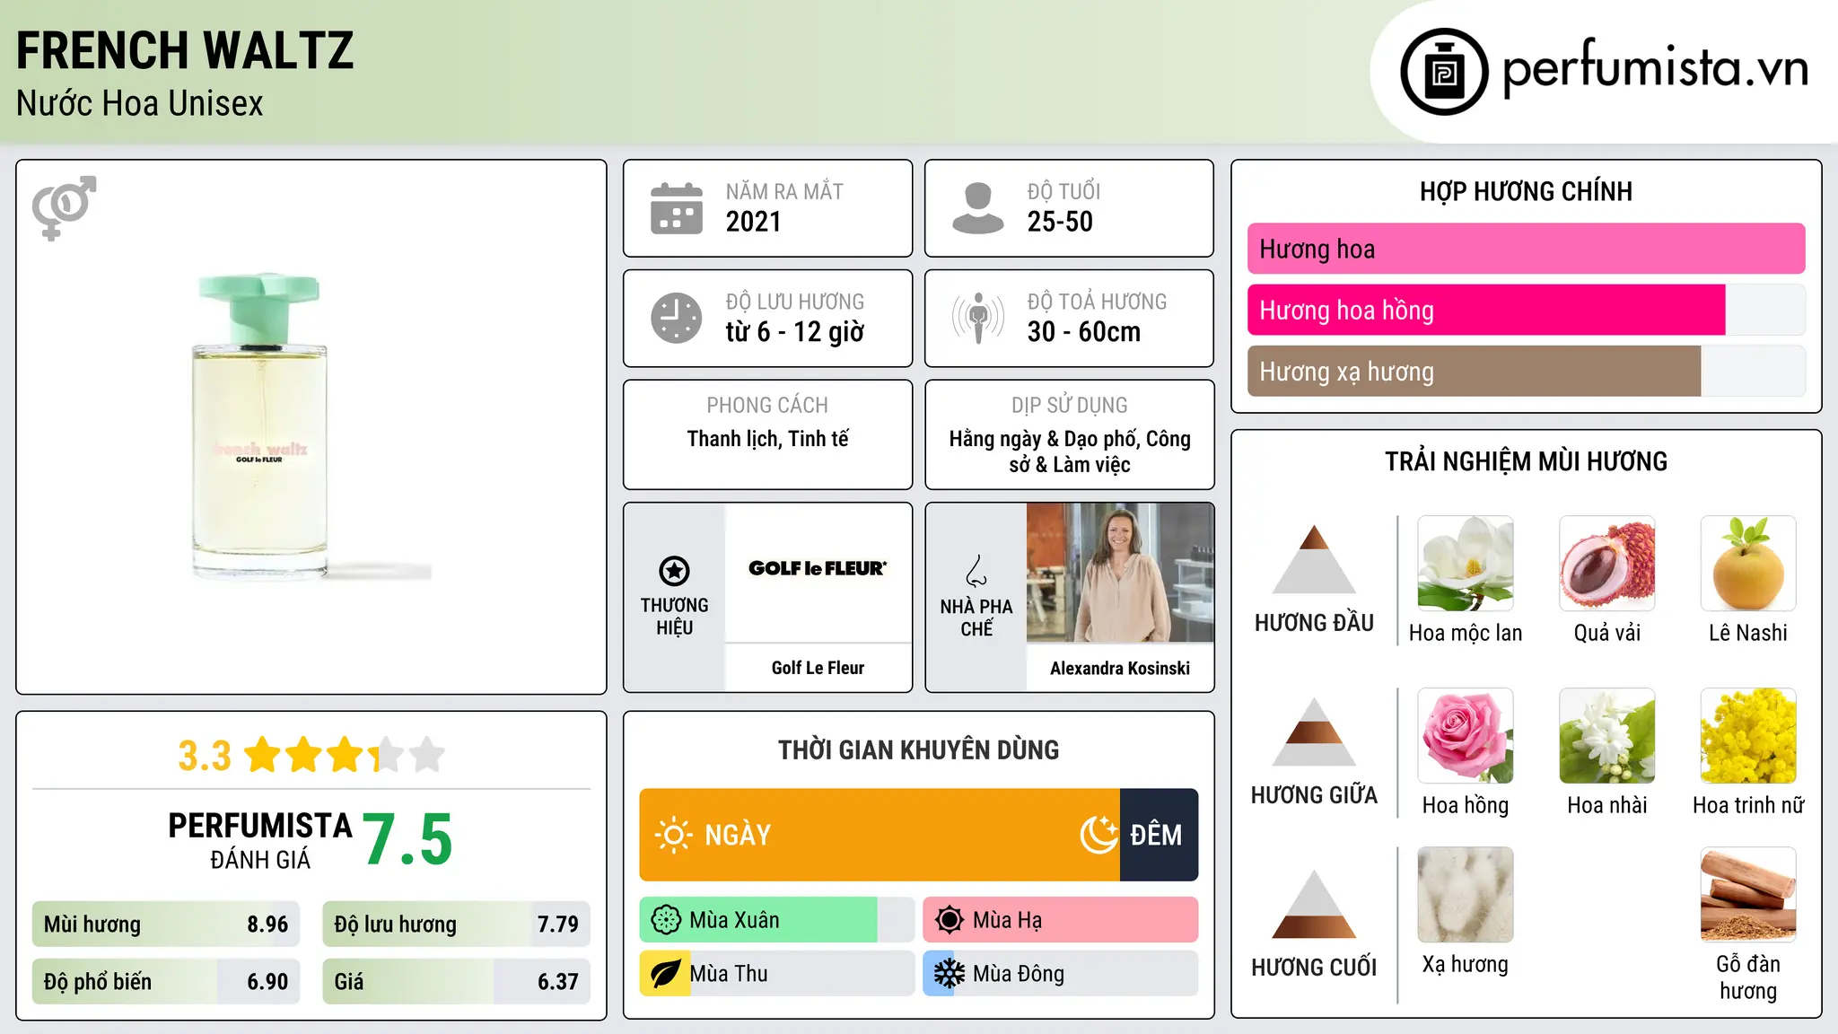Click the 3.3 user rating number

tap(205, 756)
